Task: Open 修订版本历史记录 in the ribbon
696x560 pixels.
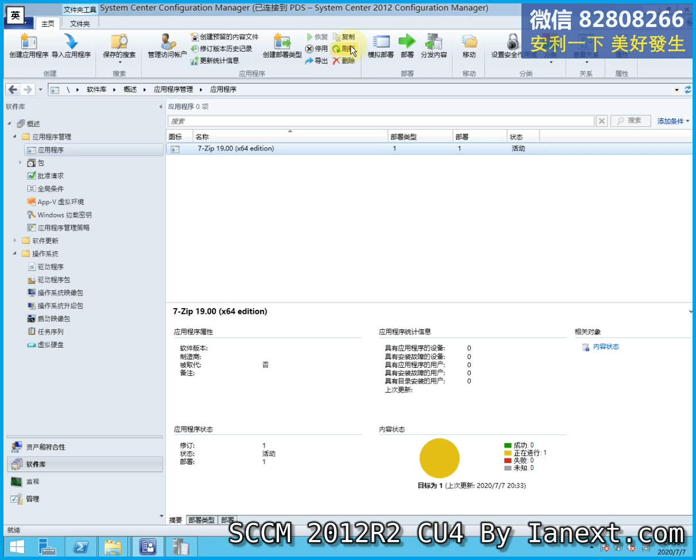Action: click(222, 49)
